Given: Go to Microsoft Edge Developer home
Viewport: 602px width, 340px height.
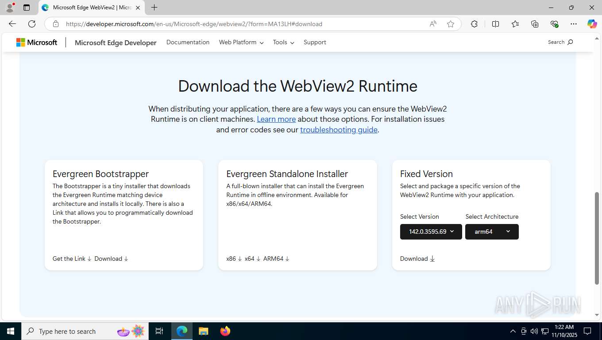Looking at the screenshot, I should click(116, 42).
